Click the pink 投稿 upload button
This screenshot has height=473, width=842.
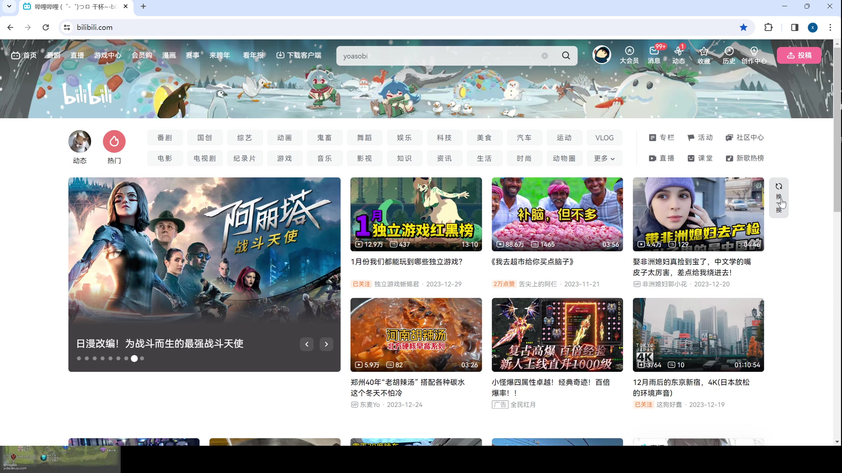pyautogui.click(x=799, y=55)
